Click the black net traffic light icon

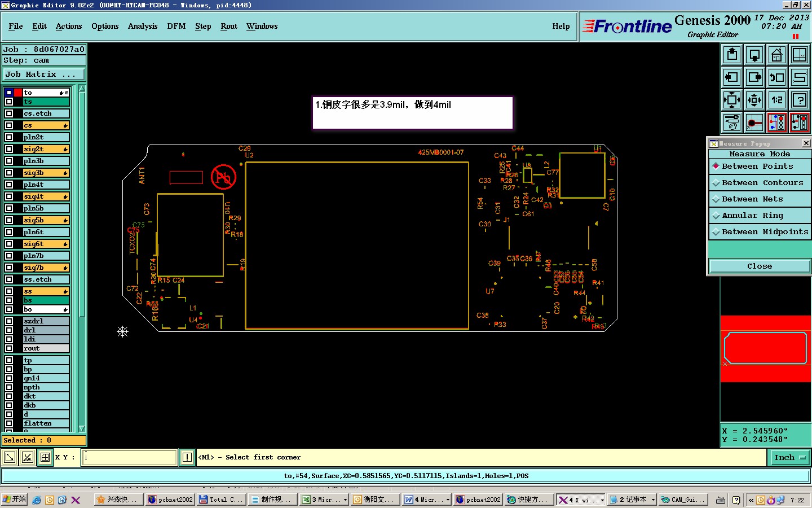point(800,122)
